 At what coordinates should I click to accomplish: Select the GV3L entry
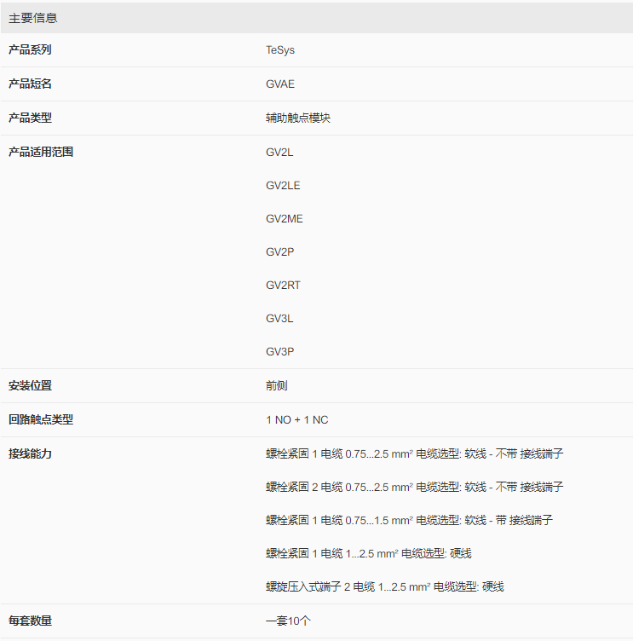(x=279, y=319)
